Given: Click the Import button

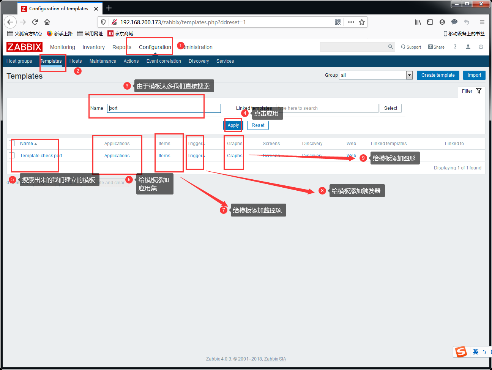Looking at the screenshot, I should pos(474,75).
